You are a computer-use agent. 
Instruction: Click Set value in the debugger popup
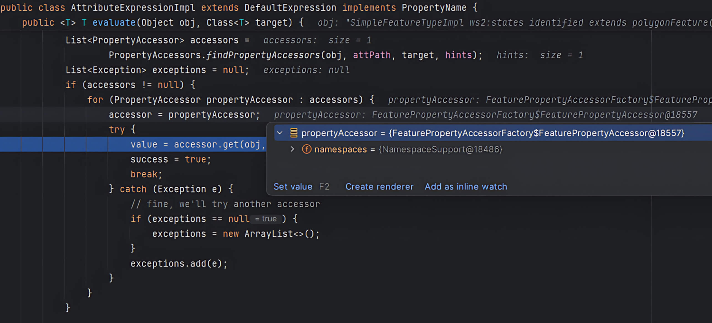pyautogui.click(x=293, y=187)
